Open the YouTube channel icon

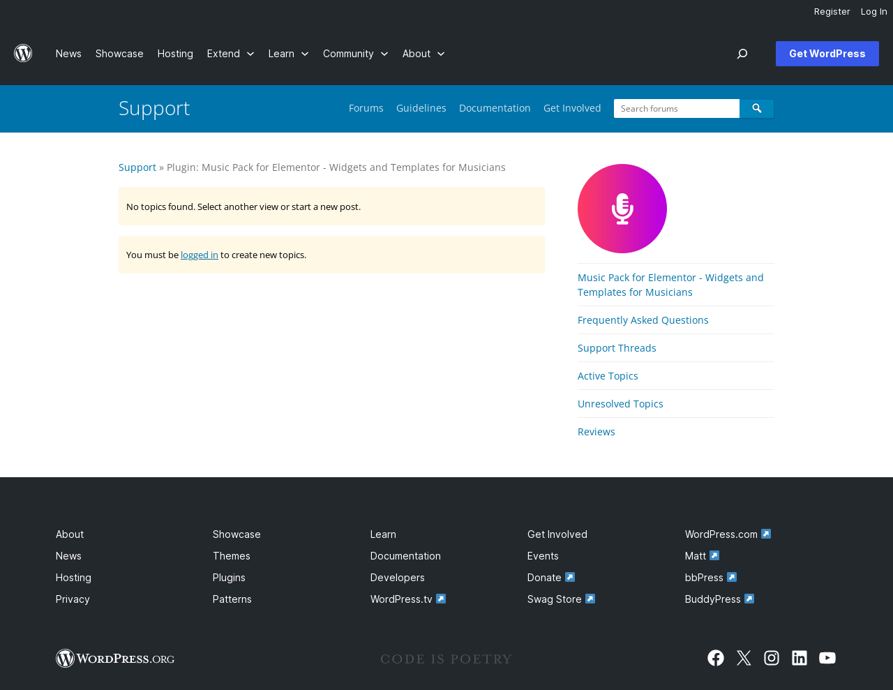(827, 658)
